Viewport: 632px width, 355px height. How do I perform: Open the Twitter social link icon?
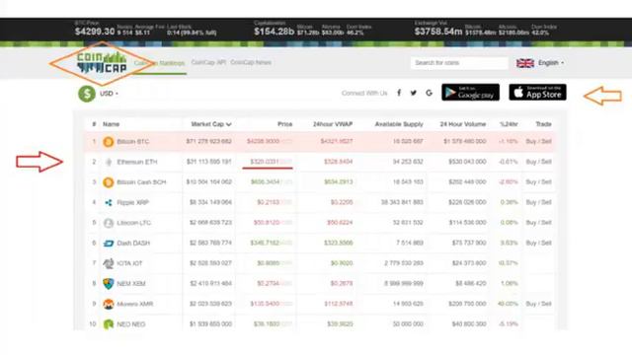click(x=414, y=93)
